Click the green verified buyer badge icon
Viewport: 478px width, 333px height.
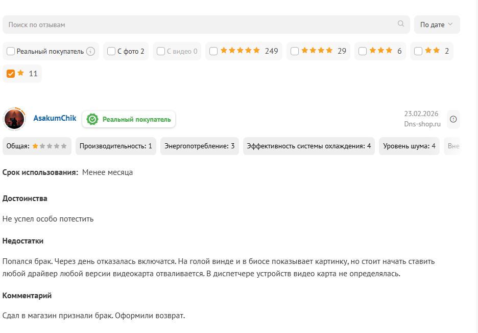point(92,119)
